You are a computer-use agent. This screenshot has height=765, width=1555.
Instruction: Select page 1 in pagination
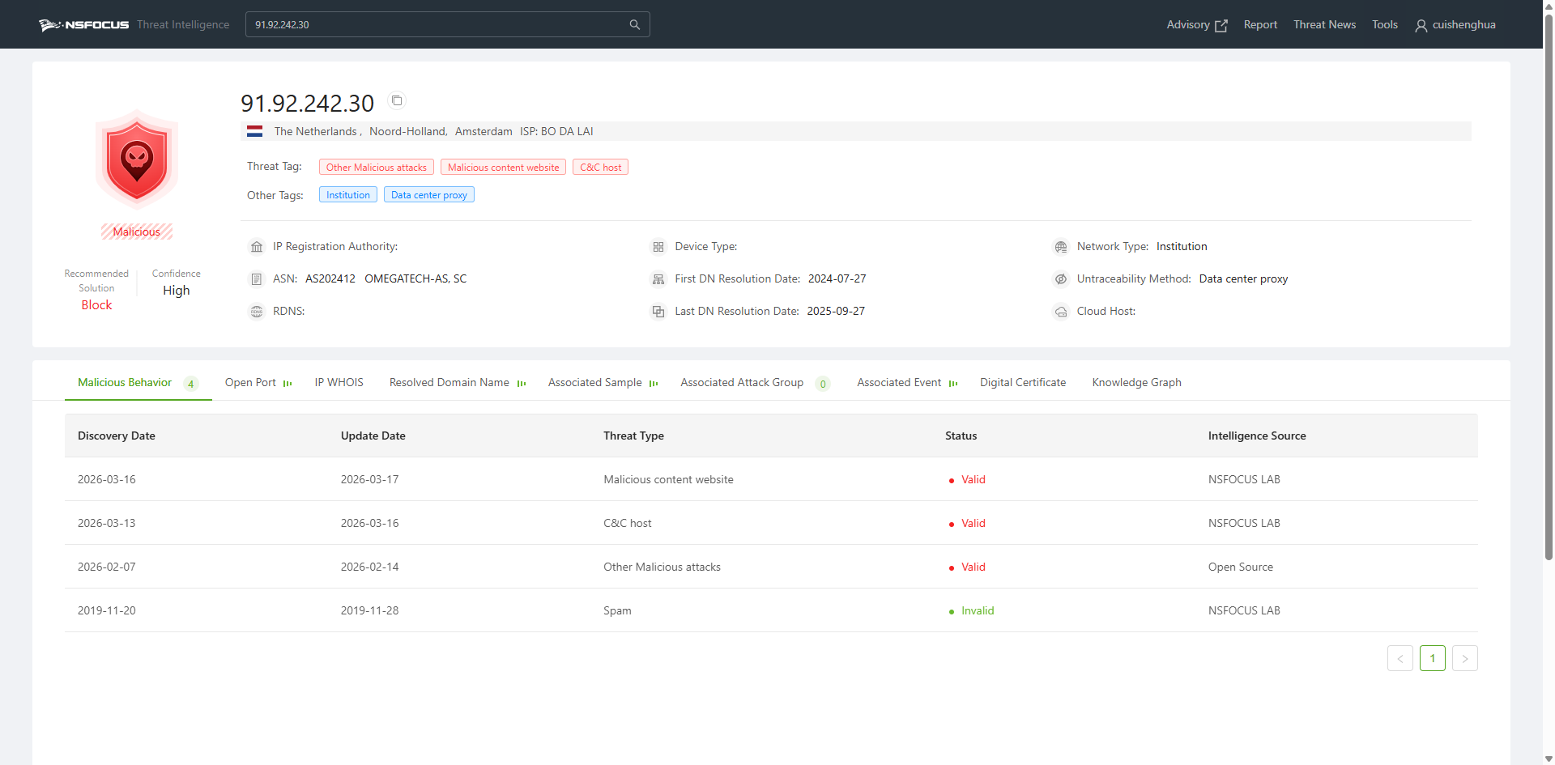tap(1432, 658)
